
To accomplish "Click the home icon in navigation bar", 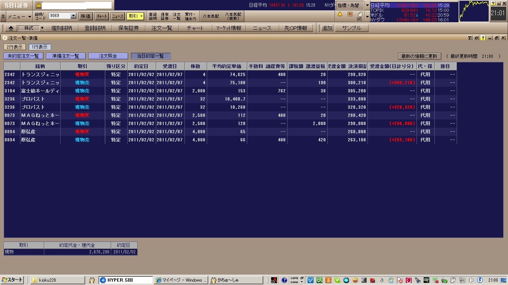I will 11,28.
